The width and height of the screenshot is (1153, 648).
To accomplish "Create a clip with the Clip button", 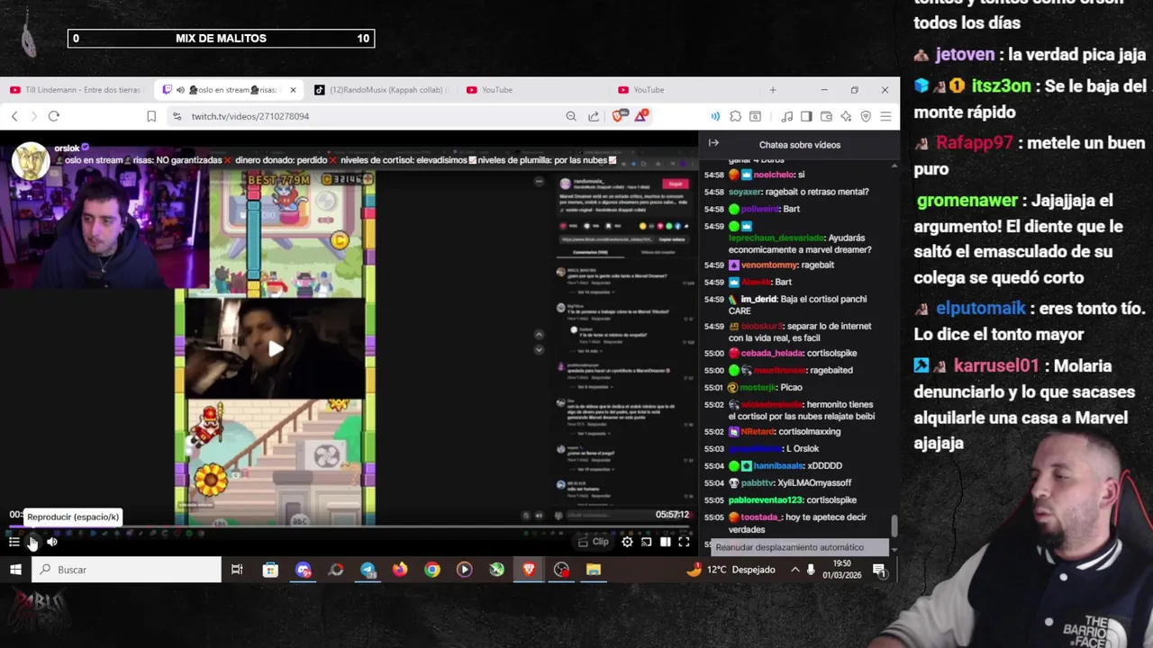I will pyautogui.click(x=594, y=542).
